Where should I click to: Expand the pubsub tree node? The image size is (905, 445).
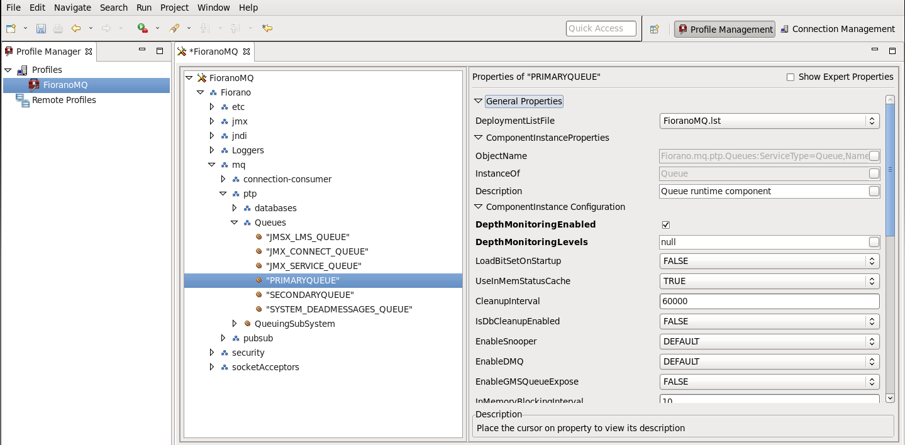(x=223, y=338)
